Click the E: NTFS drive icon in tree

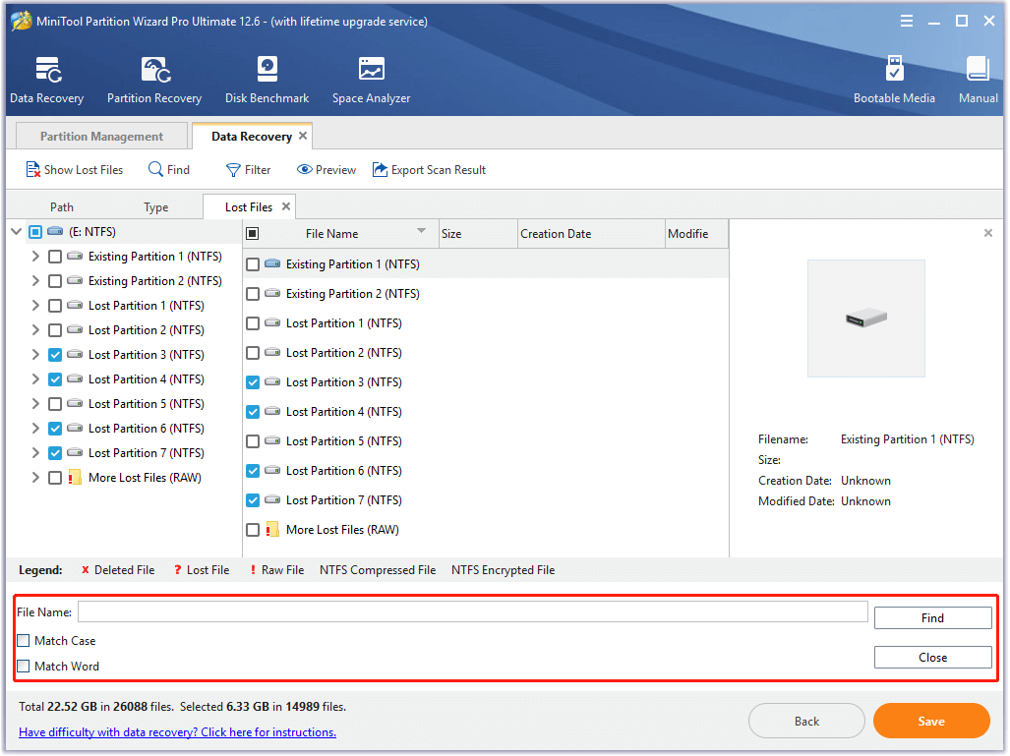click(x=55, y=231)
